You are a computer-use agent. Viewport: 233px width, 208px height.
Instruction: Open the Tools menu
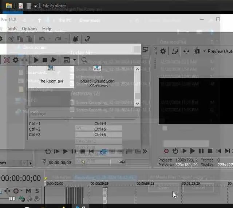coord(12,29)
